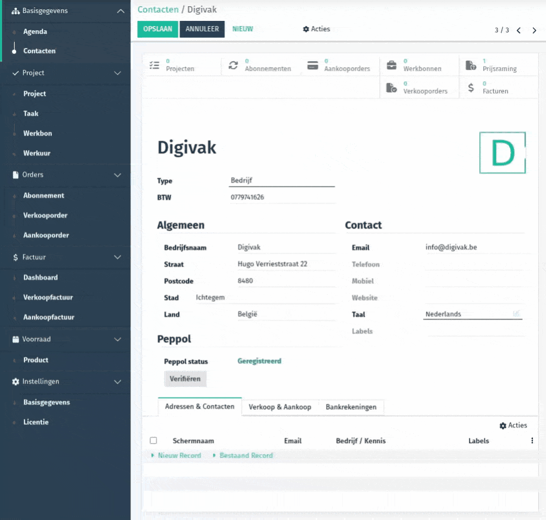
Task: Click the Bestaand Record link
Action: click(246, 456)
